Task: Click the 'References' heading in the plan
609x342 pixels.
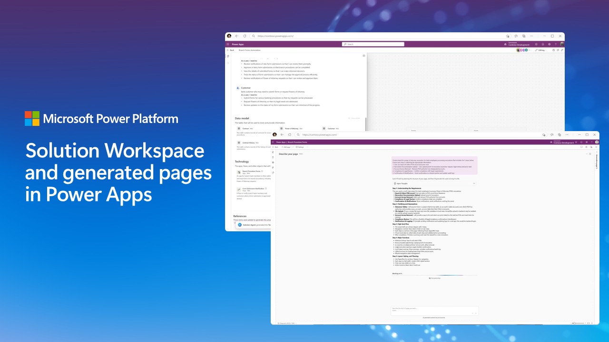Action: point(240,216)
